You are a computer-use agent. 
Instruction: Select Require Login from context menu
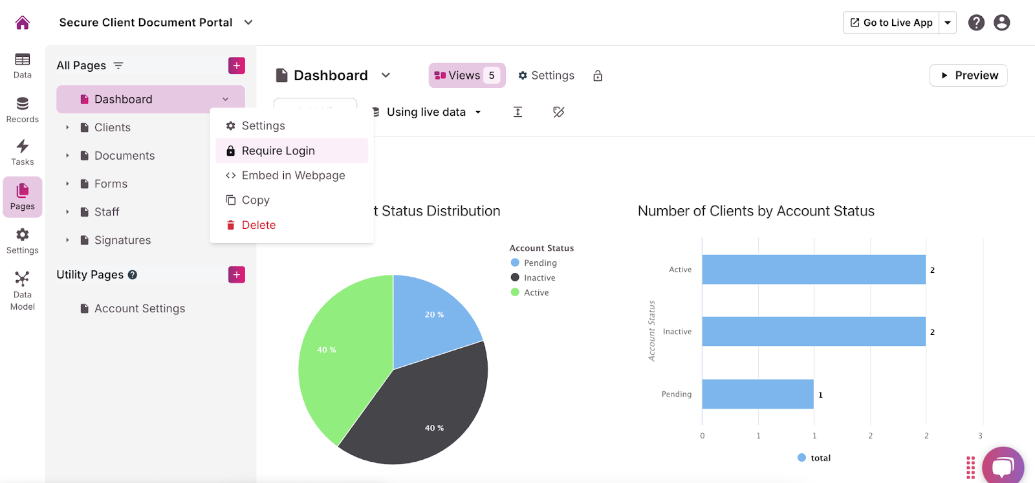[x=278, y=151]
